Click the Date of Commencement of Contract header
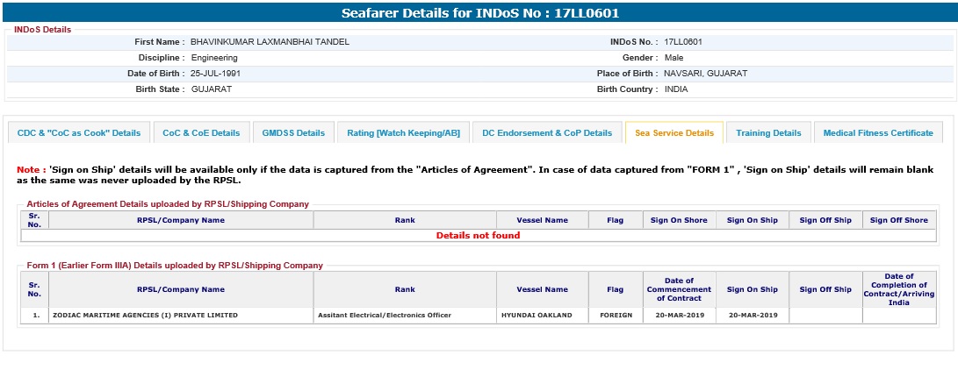This screenshot has width=958, height=384. 679,289
